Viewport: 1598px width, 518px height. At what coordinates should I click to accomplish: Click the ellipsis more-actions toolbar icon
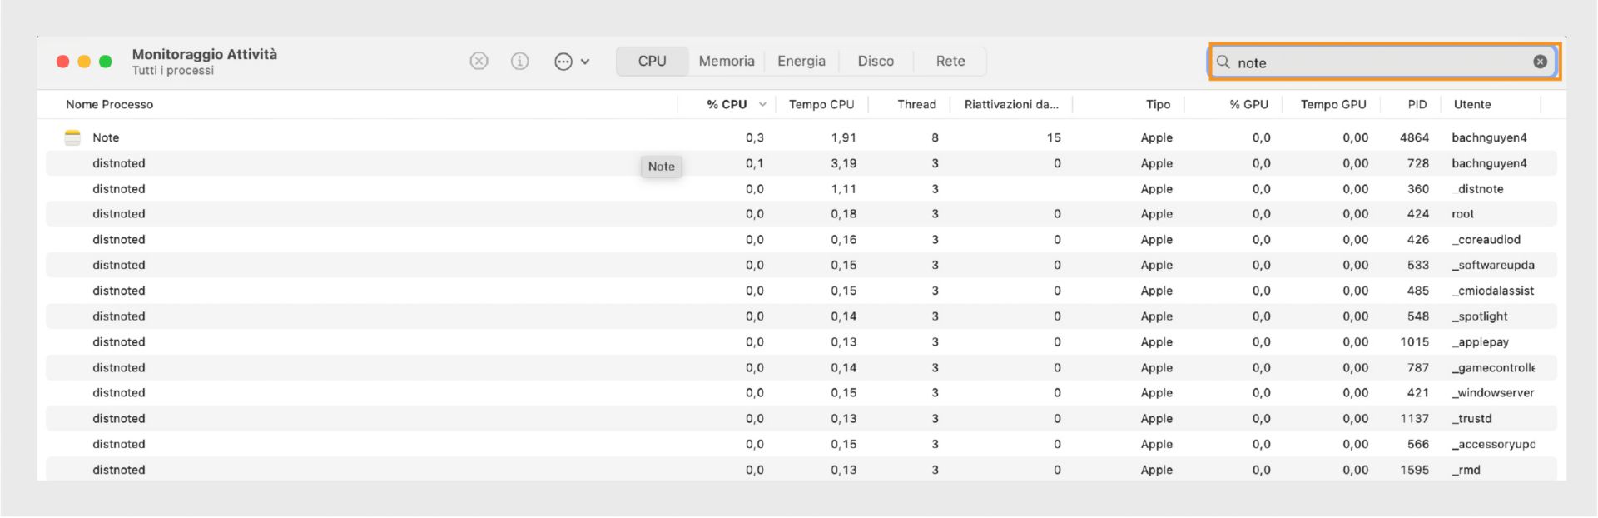(563, 62)
